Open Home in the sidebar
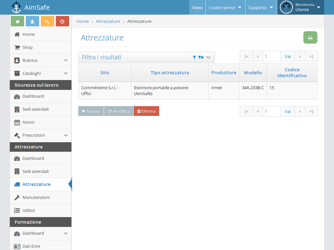The image size is (334, 250). (x=40, y=35)
